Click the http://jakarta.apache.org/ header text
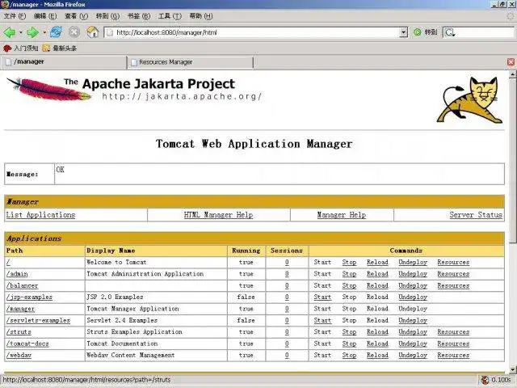The height and width of the screenshot is (388, 517). pos(182,96)
